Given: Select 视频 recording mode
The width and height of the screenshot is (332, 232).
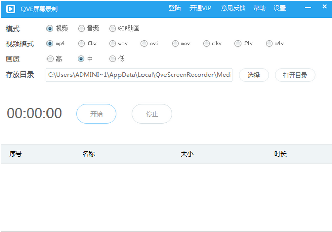Looking at the screenshot, I should pyautogui.click(x=57, y=29).
